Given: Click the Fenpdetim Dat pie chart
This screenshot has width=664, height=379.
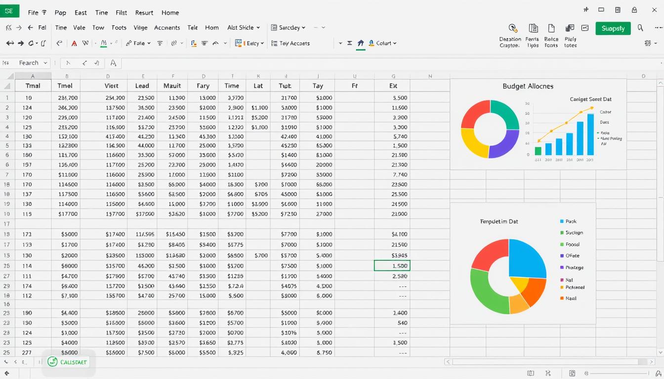Looking at the screenshot, I should point(508,276).
